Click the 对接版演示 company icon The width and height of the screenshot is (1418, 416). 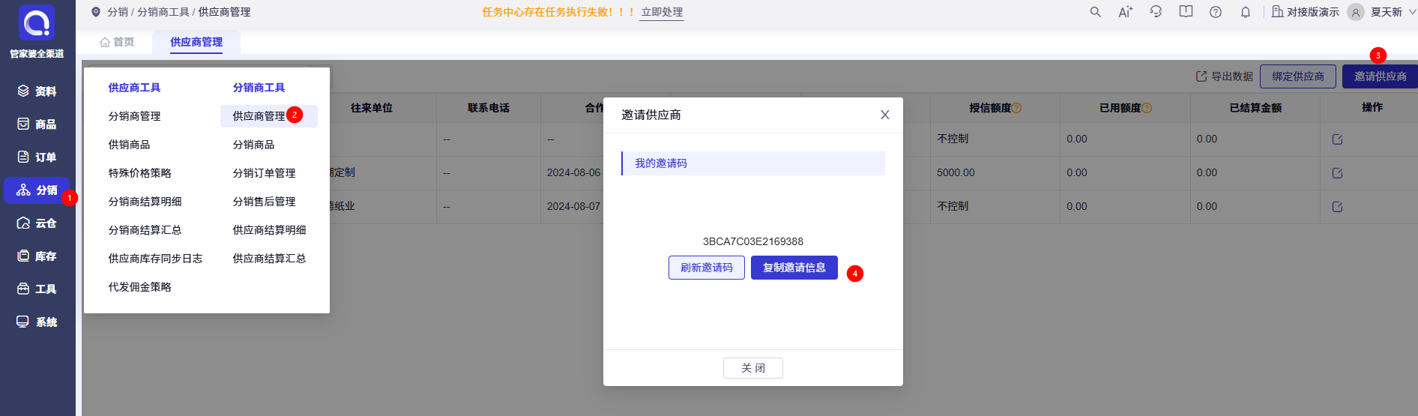[x=1277, y=12]
